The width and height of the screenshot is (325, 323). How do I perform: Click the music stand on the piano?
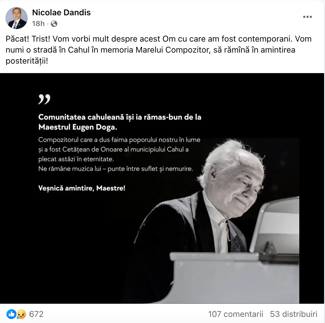pos(275,226)
